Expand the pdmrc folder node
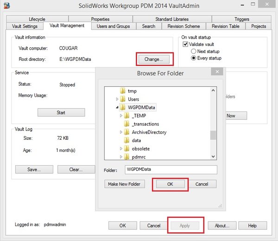278x241 pixels. coord(121,157)
